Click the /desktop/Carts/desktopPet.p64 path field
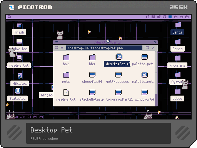This screenshot has height=148, width=197. (104, 48)
